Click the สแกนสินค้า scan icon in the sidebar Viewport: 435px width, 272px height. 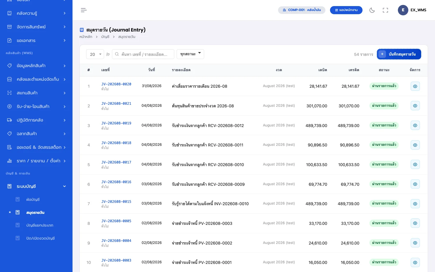click(x=10, y=93)
